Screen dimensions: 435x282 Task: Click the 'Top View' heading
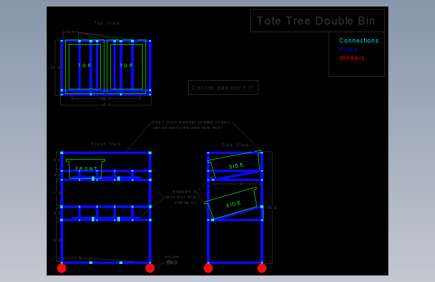click(x=106, y=23)
